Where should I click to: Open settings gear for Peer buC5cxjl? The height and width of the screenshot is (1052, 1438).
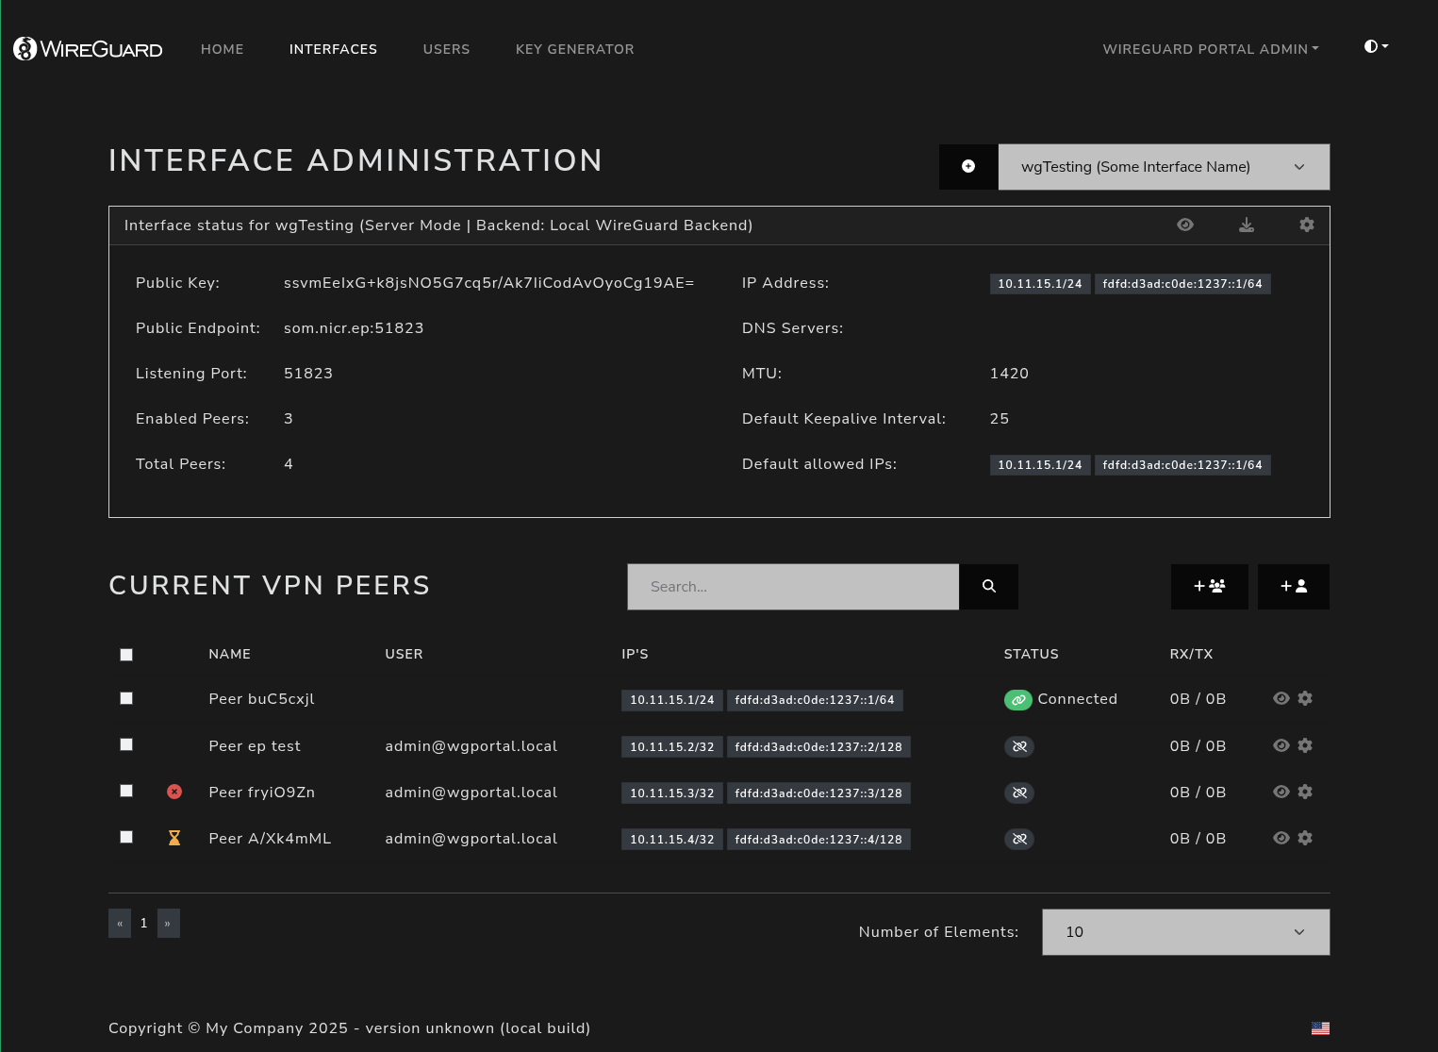(x=1305, y=699)
